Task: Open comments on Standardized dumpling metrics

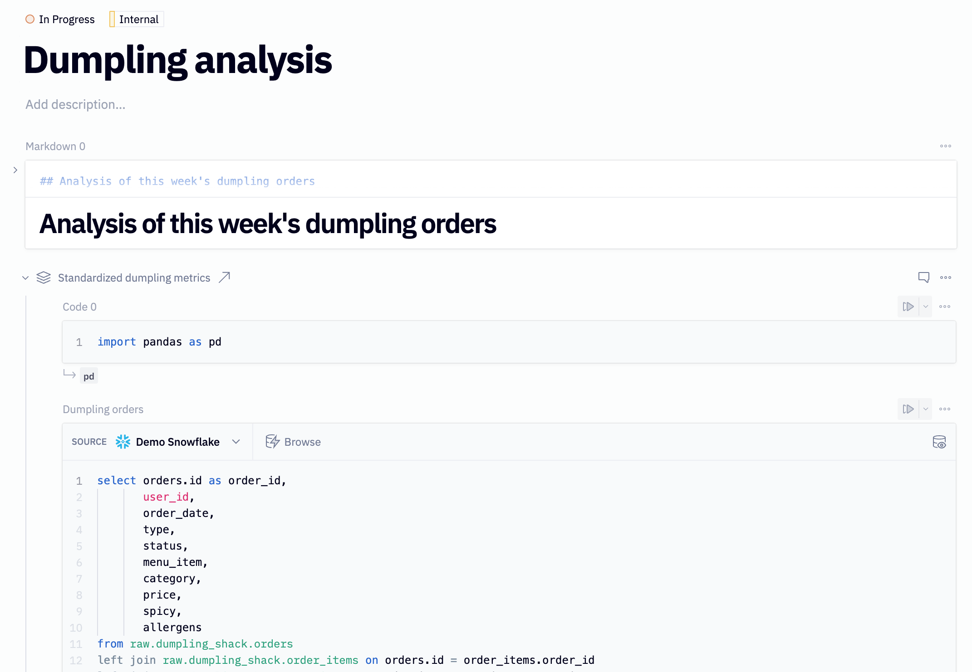Action: (923, 277)
